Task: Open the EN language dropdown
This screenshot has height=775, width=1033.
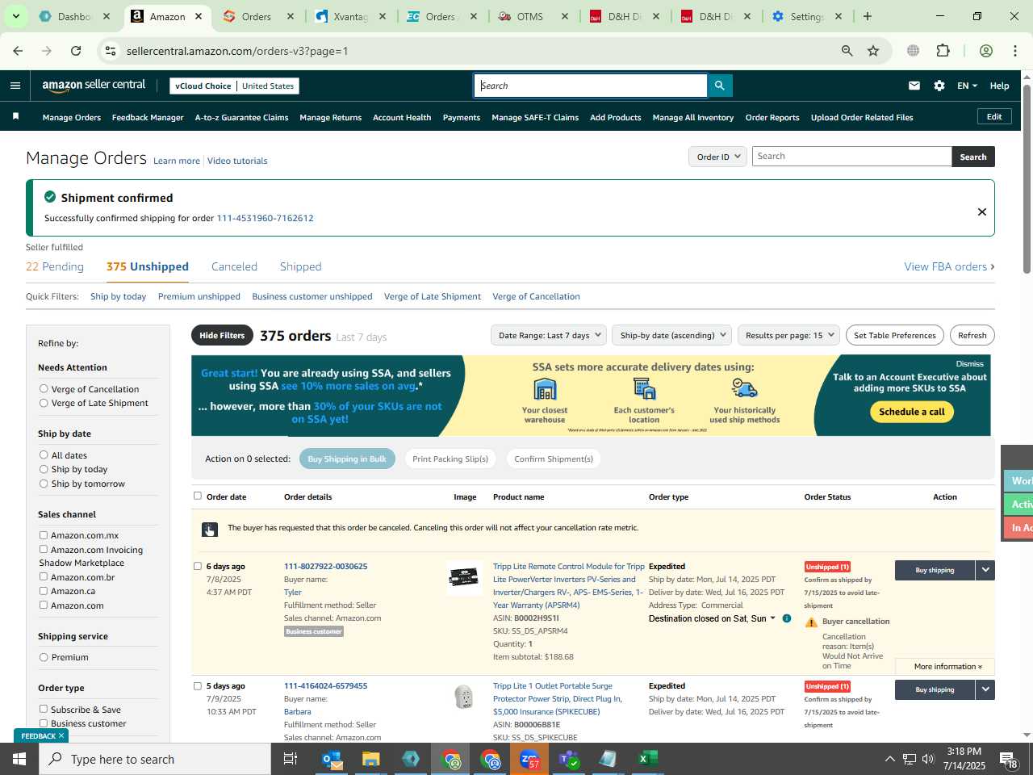Action: point(967,86)
